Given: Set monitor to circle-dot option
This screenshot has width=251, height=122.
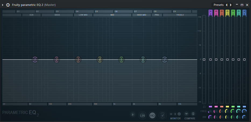Looking at the screenshot, I should [179, 114].
